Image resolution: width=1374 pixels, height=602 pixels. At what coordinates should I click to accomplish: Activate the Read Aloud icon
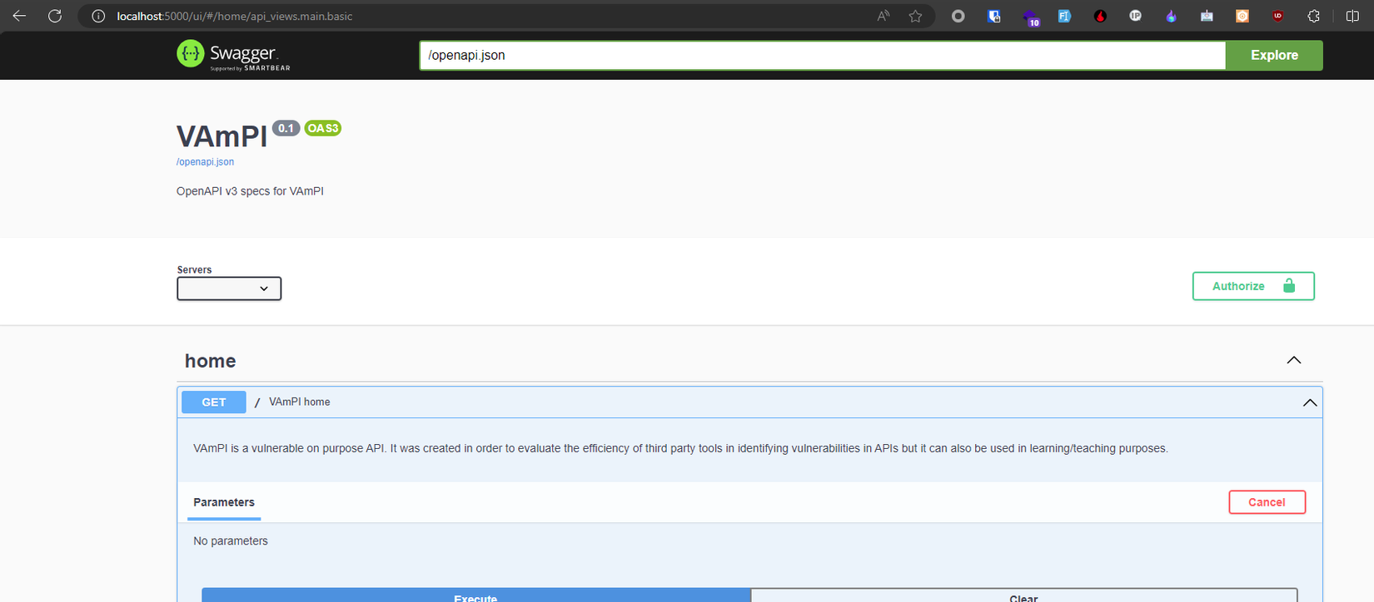(884, 16)
